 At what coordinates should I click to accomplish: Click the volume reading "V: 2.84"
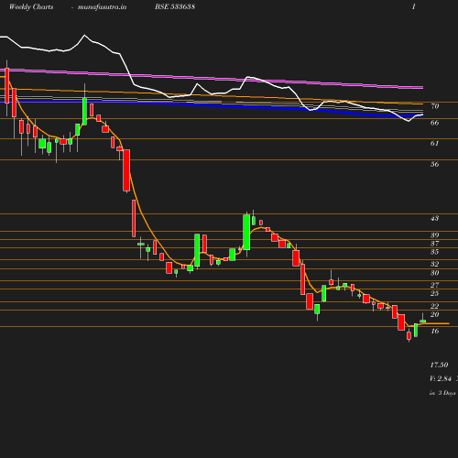coord(441,378)
